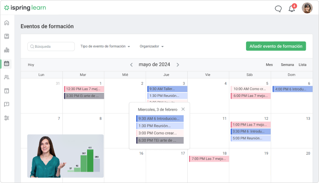Open the info box icon in sidebar
The height and width of the screenshot is (183, 319).
7,91
